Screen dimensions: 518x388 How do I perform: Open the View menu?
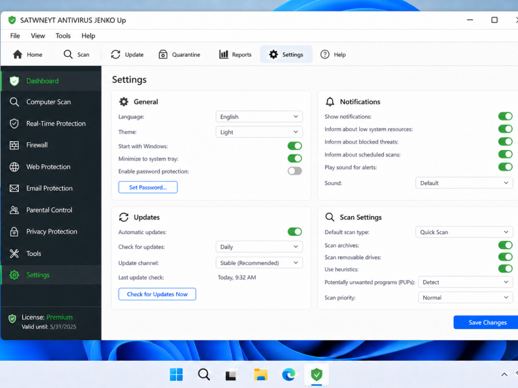[x=38, y=36]
